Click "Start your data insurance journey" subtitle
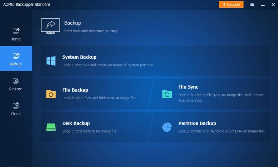 (91, 31)
